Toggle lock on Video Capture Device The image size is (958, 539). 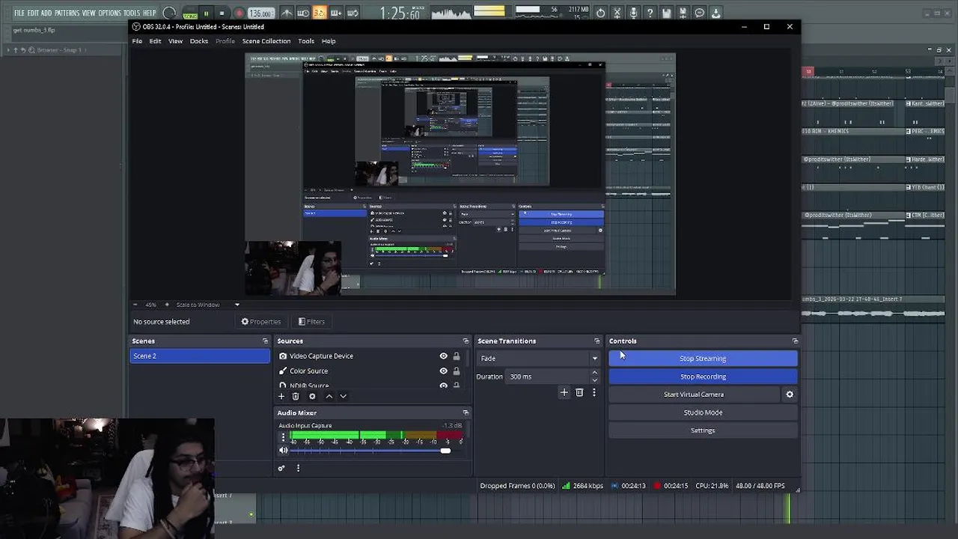(457, 356)
